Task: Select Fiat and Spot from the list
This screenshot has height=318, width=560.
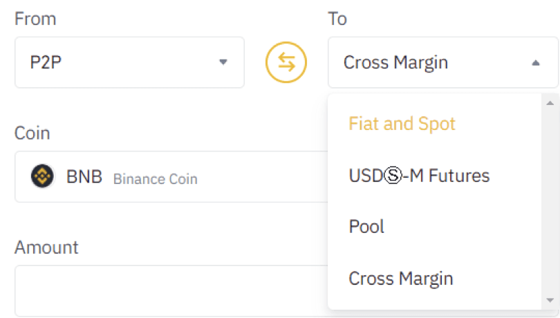Action: 402,124
